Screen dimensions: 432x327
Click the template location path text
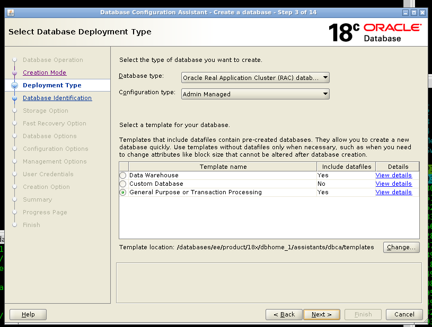point(275,247)
